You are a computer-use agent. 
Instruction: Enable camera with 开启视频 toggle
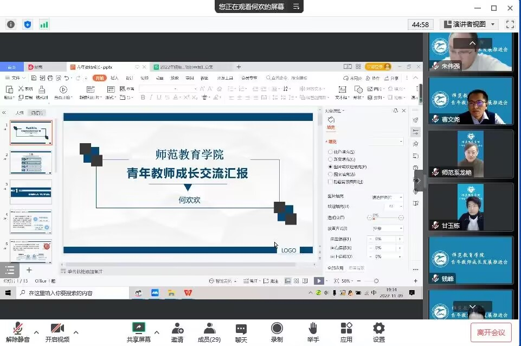(x=57, y=331)
